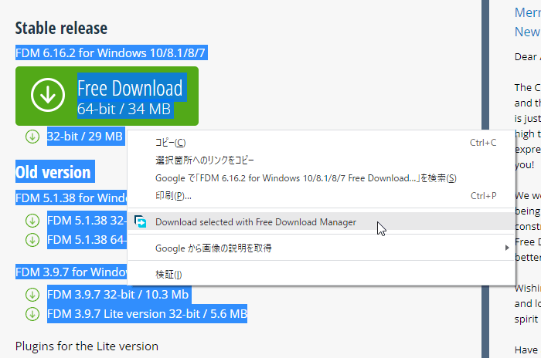Click the download icon beside FDM 5.1.38 32-bit

32,221
